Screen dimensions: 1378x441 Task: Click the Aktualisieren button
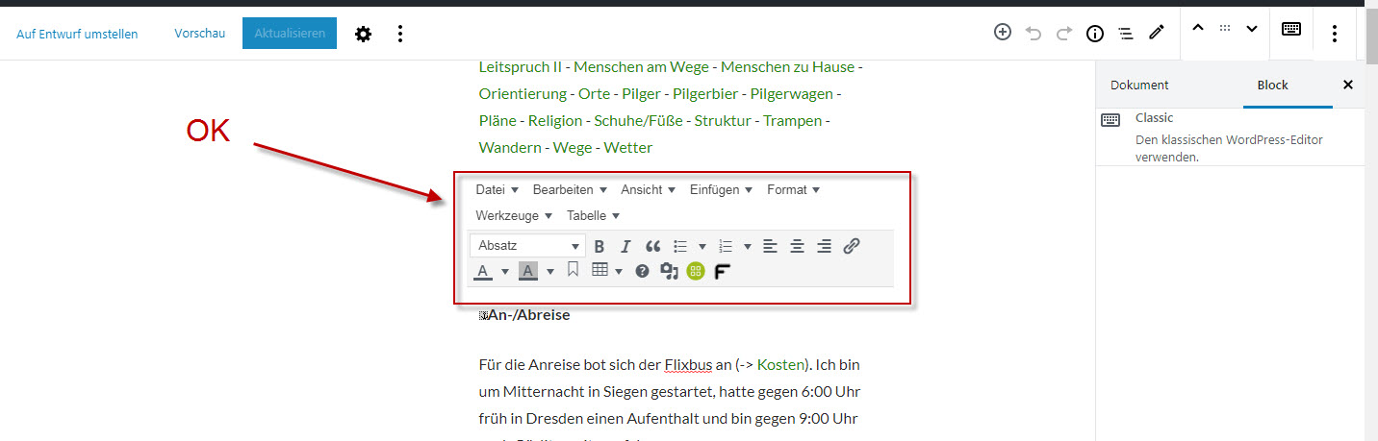[290, 34]
